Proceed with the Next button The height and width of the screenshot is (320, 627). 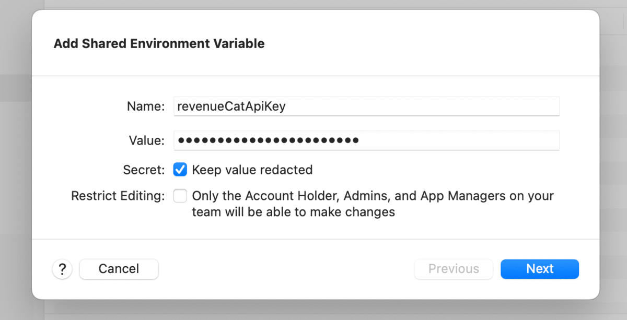(x=540, y=269)
